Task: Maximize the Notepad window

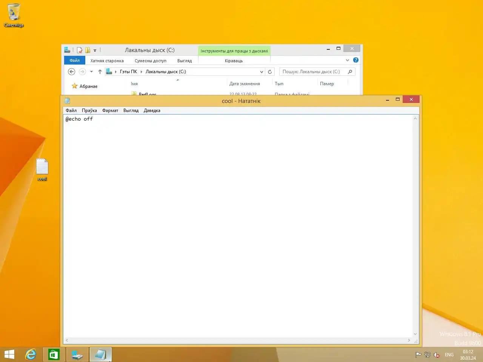Action: 397,100
